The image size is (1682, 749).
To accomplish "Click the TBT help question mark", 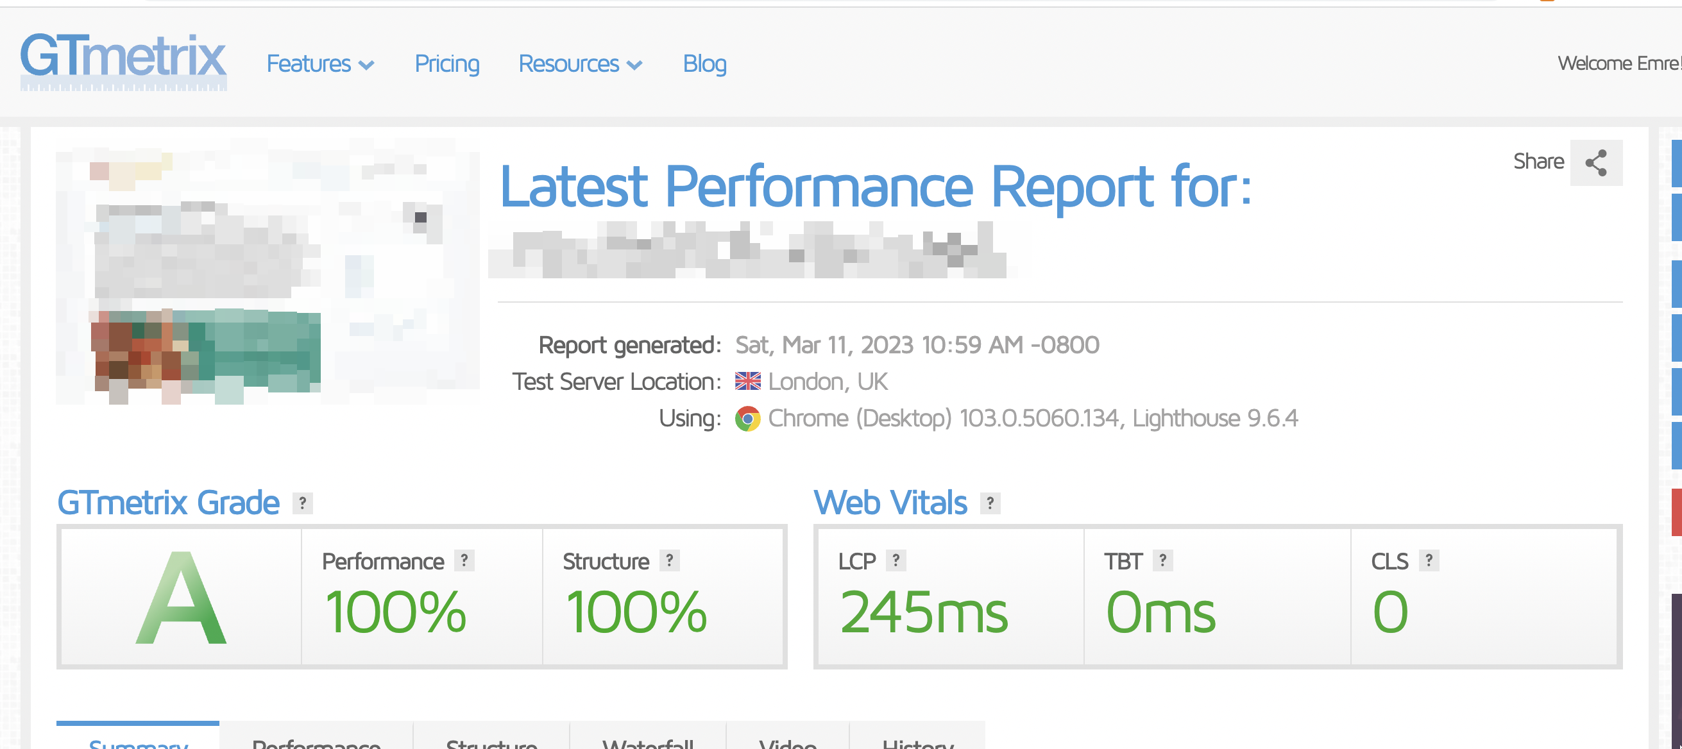I will 1163,560.
